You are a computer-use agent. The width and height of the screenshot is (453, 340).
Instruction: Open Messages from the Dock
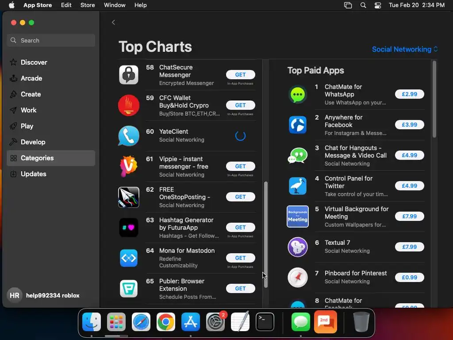click(301, 321)
